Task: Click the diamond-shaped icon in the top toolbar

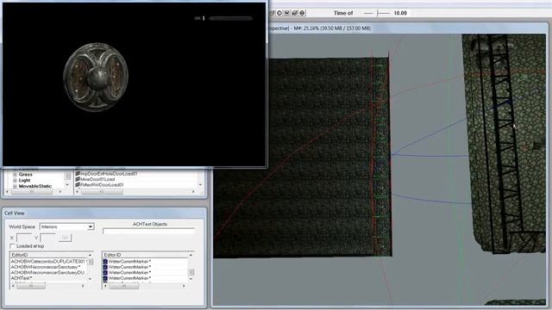Action: tap(279, 13)
